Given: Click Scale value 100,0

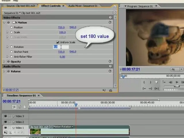Looking at the screenshot, I should point(62,32).
